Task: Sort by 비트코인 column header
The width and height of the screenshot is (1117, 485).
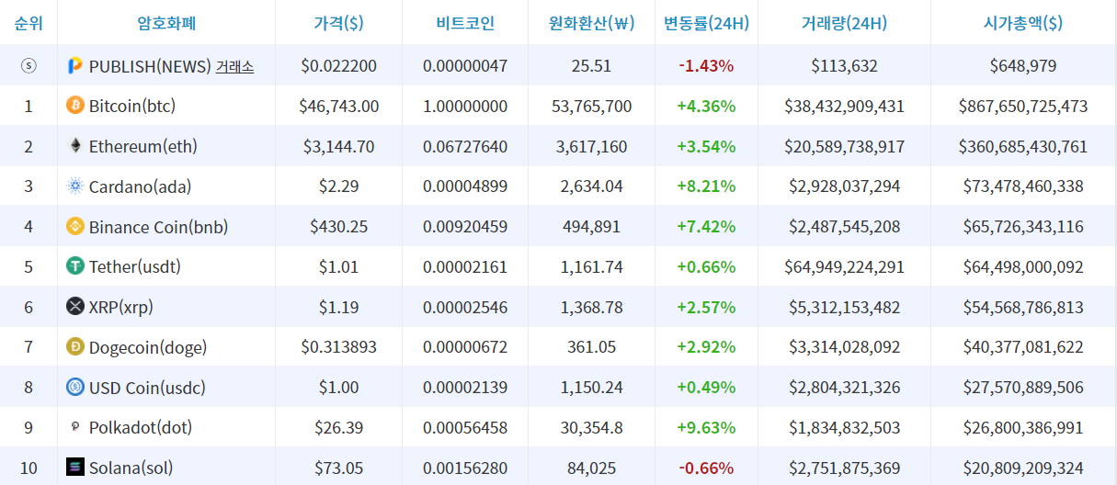Action: 465,23
